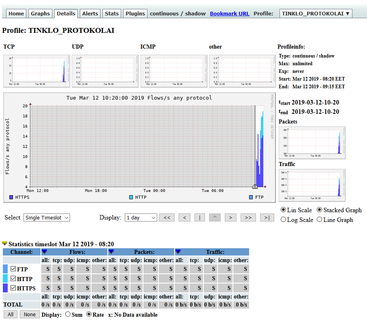The width and height of the screenshot is (367, 326).
Task: Toggle the Packets column expander arrow
Action: [x=111, y=252]
